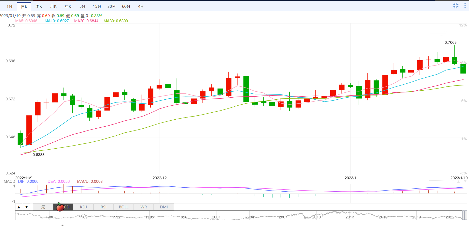Select the 周K weekly chart tab
Image resolution: width=469 pixels, height=226 pixels.
39,6
